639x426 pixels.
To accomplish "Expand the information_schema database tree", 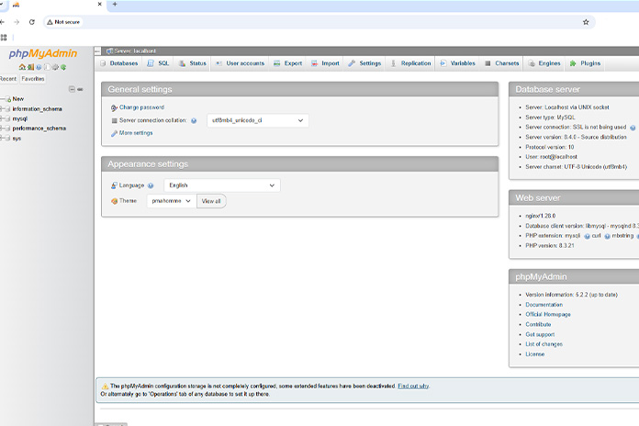I will pos(4,108).
